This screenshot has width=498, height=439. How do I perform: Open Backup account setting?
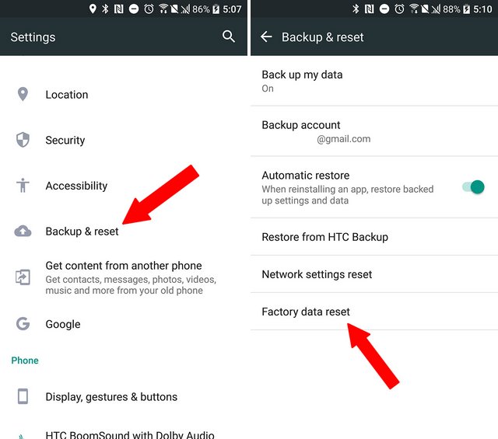374,131
